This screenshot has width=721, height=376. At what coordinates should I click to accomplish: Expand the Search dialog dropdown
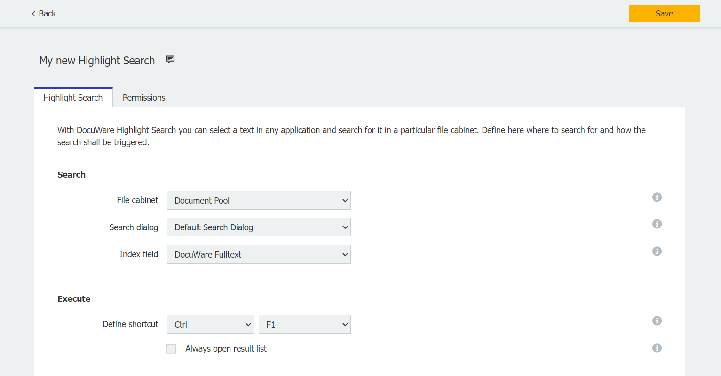259,227
